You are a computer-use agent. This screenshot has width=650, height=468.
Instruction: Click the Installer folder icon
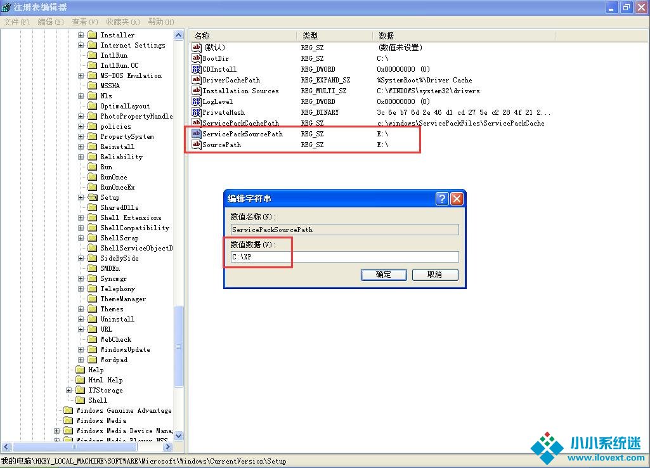pos(93,35)
